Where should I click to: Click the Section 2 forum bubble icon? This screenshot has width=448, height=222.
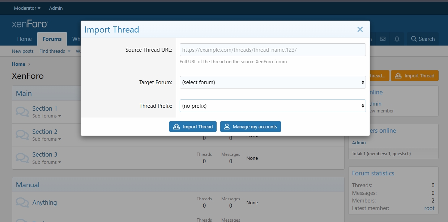coord(22,135)
